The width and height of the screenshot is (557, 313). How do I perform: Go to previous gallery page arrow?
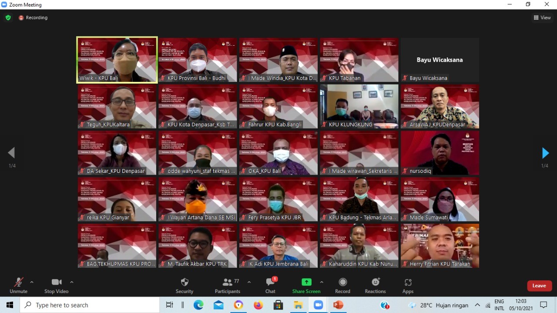(11, 153)
